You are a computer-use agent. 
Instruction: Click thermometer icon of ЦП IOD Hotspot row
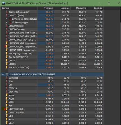pos(7,26)
